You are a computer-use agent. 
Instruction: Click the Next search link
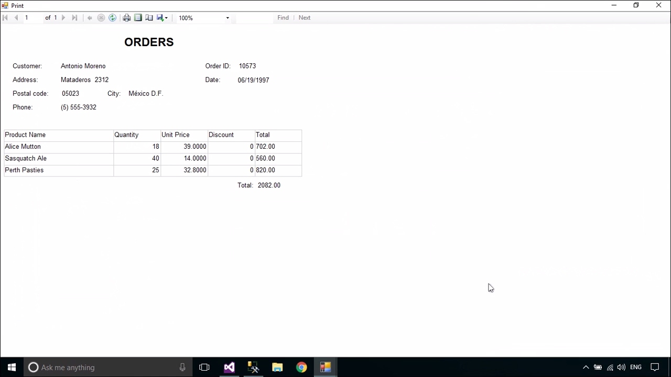pos(305,18)
